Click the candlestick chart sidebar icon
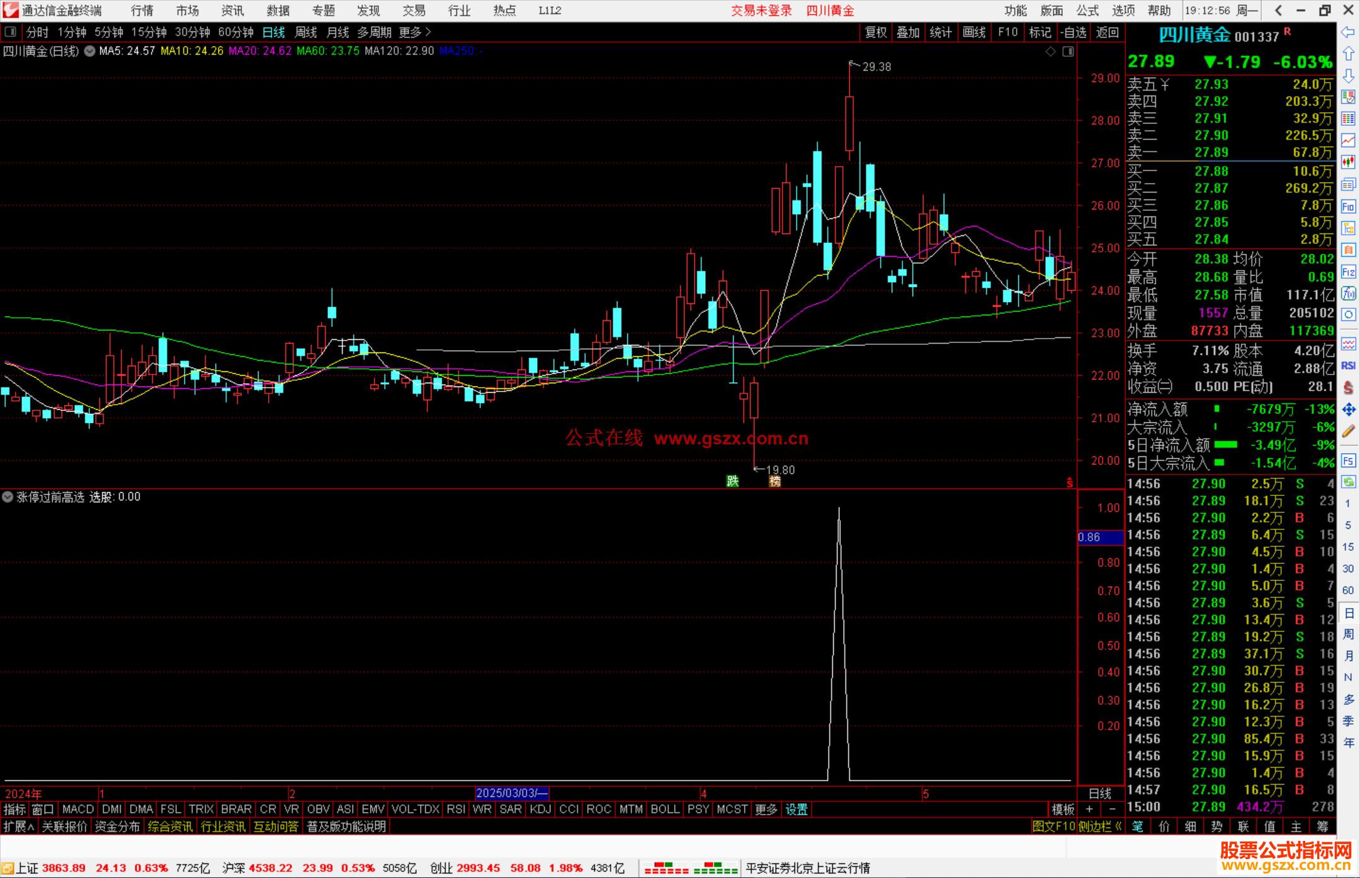Image resolution: width=1360 pixels, height=878 pixels. click(x=1348, y=162)
